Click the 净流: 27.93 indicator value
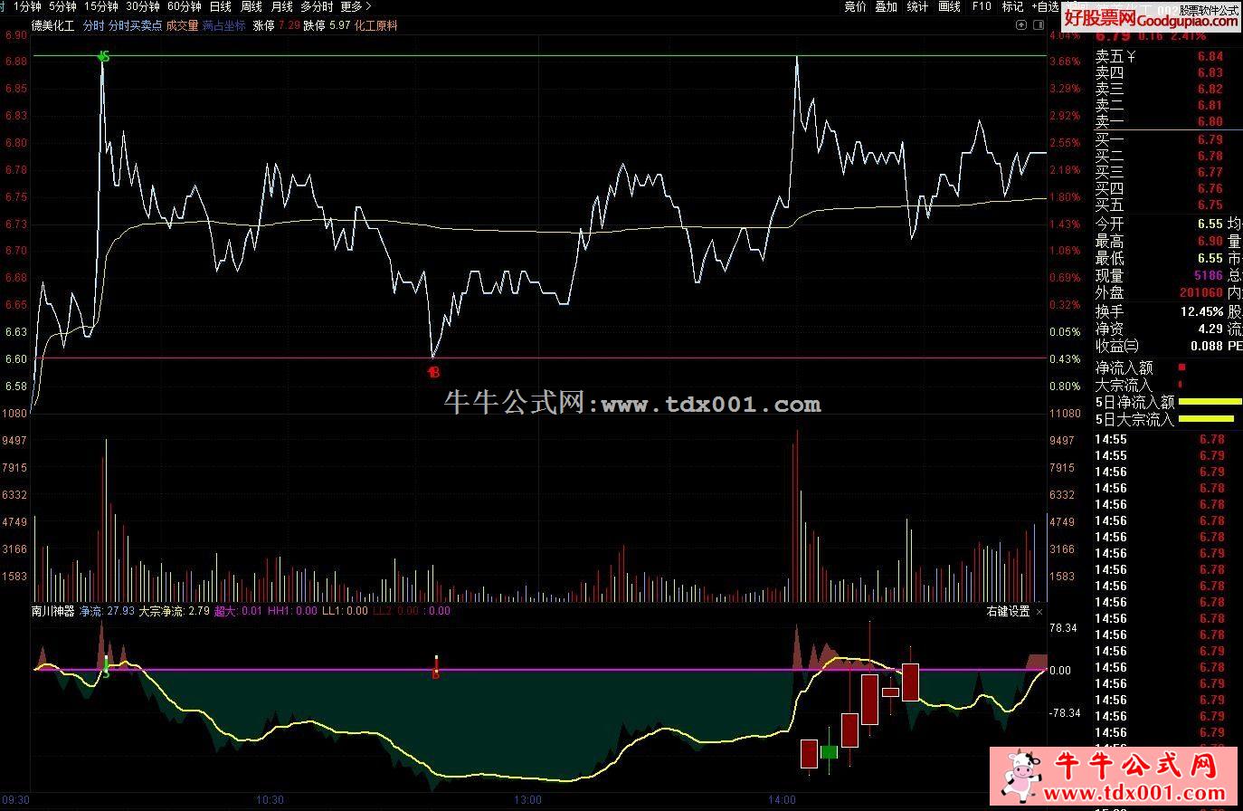 (107, 611)
